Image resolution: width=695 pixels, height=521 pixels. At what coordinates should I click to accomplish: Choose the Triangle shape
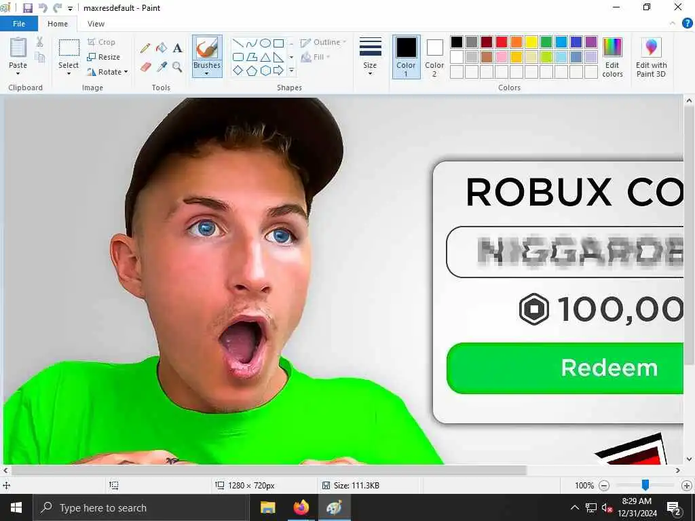(x=265, y=57)
